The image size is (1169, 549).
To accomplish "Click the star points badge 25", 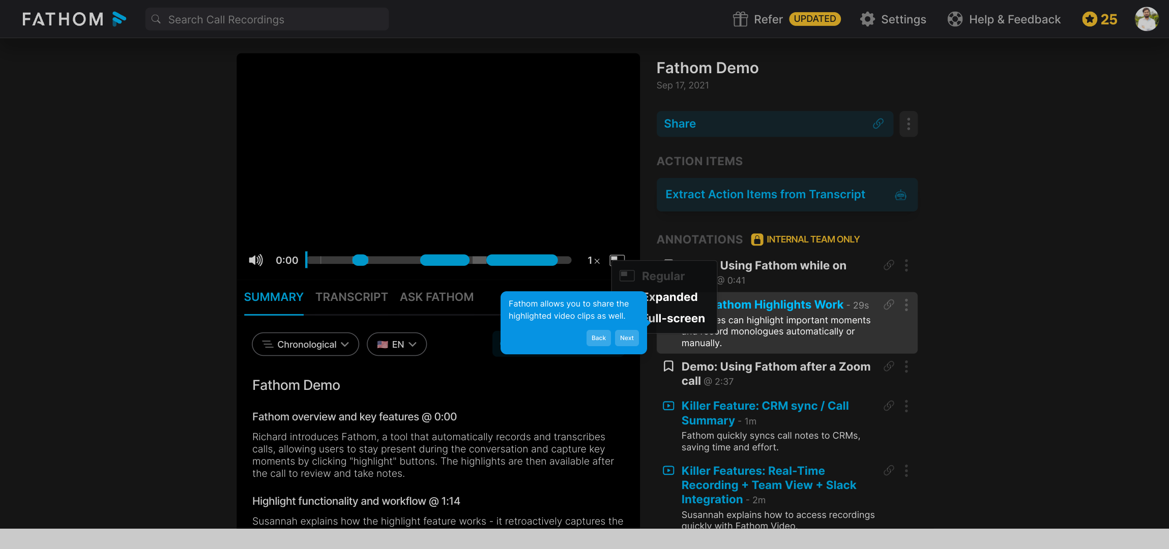I will (1100, 19).
